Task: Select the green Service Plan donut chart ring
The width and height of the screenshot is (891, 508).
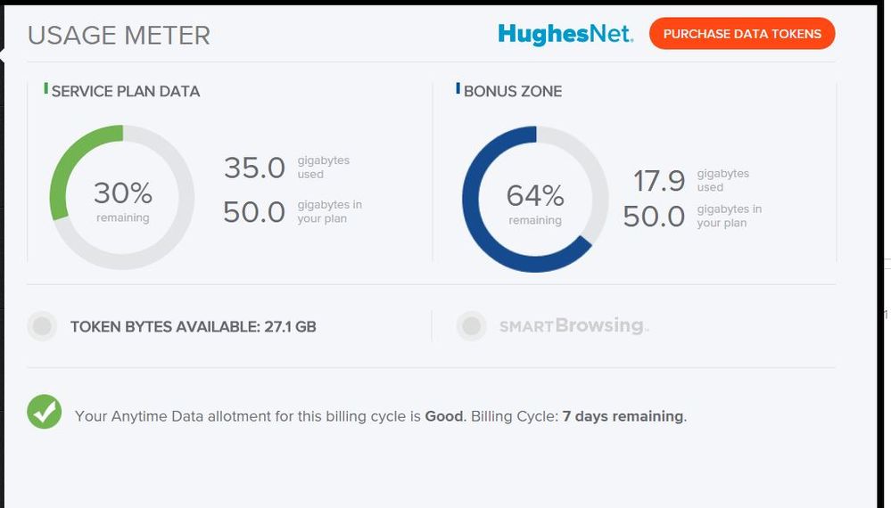Action: [68, 160]
